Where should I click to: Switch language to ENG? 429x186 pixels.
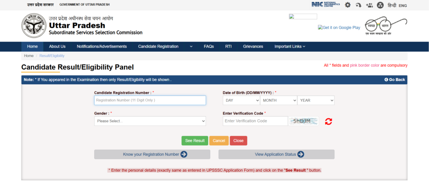tap(403, 5)
